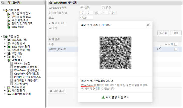Expand NAT/라우터 관리
The image size is (183, 108).
point(5,50)
